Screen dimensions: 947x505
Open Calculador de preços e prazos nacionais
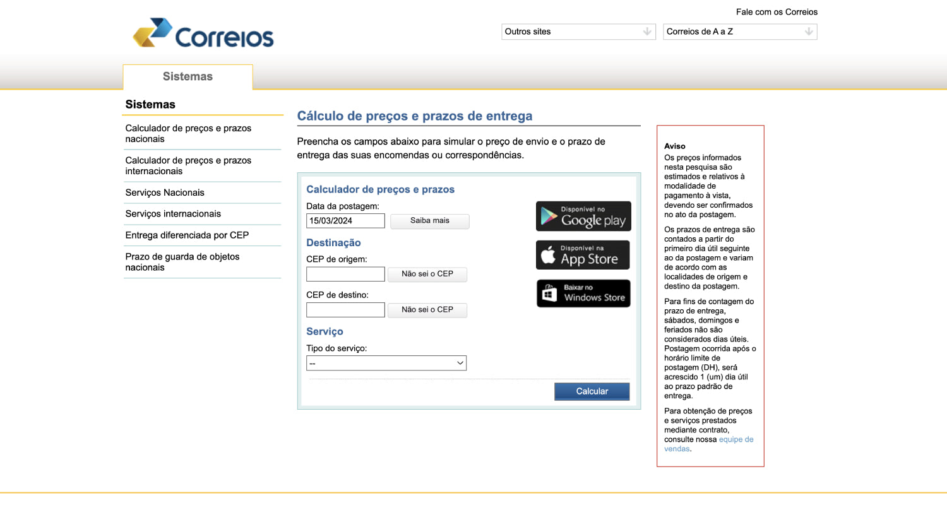click(188, 133)
